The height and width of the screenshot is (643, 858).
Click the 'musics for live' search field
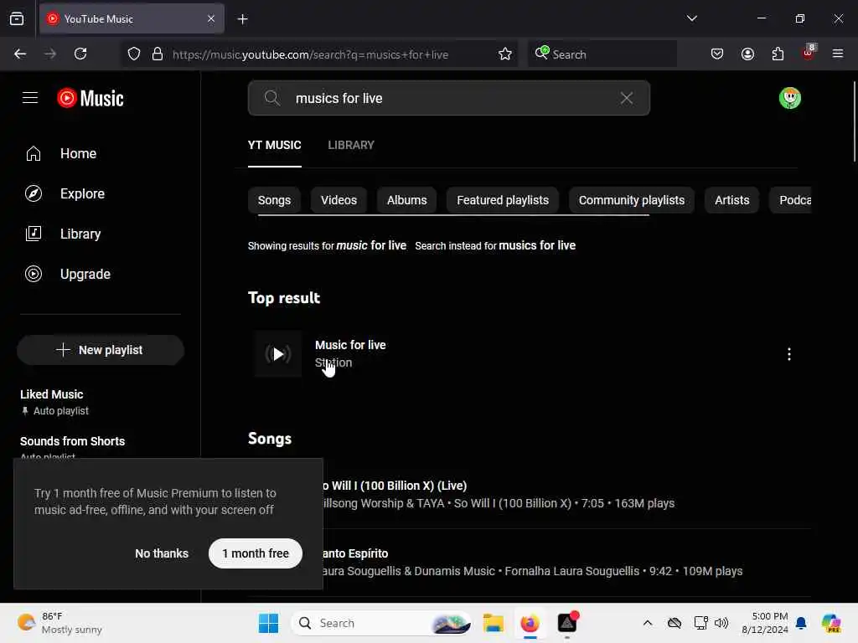(x=449, y=99)
